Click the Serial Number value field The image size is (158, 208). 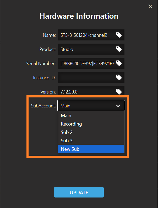coord(91,63)
